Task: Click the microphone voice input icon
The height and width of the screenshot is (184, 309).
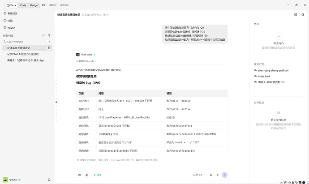Action: click(211, 175)
